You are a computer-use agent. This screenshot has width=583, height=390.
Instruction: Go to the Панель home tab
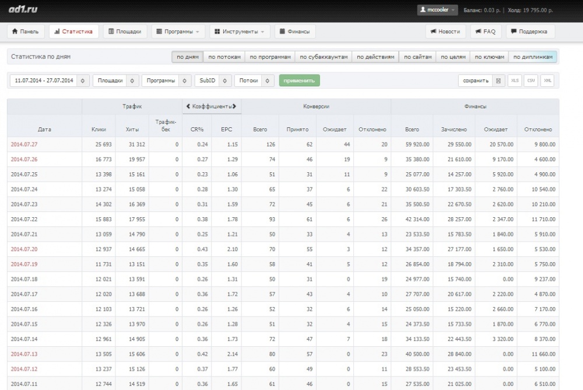25,32
